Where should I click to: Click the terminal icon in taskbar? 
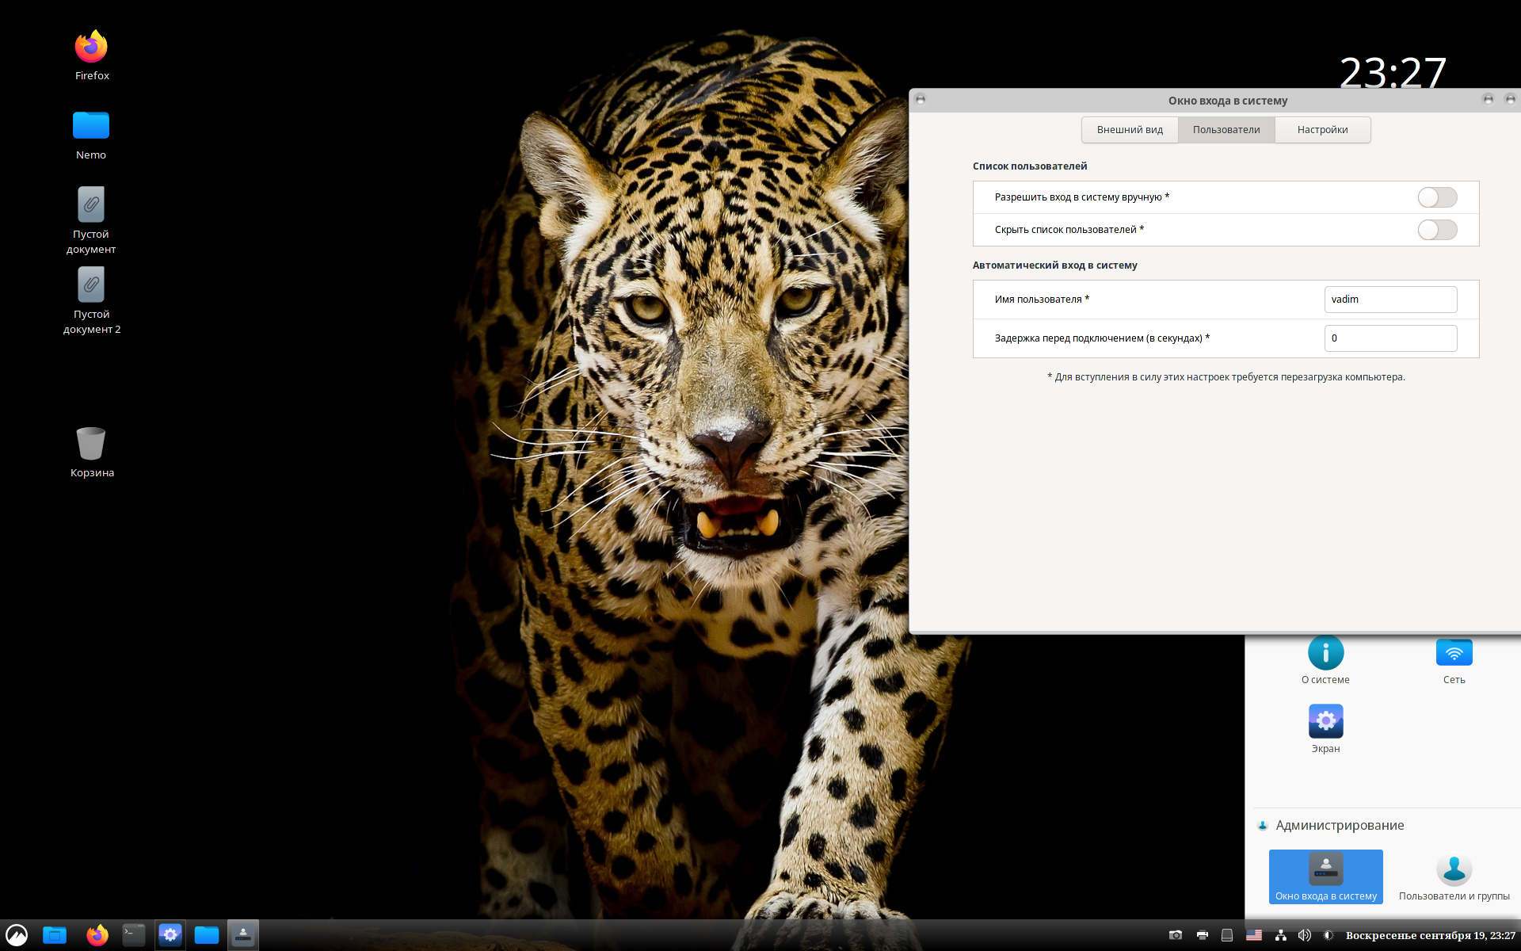134,935
